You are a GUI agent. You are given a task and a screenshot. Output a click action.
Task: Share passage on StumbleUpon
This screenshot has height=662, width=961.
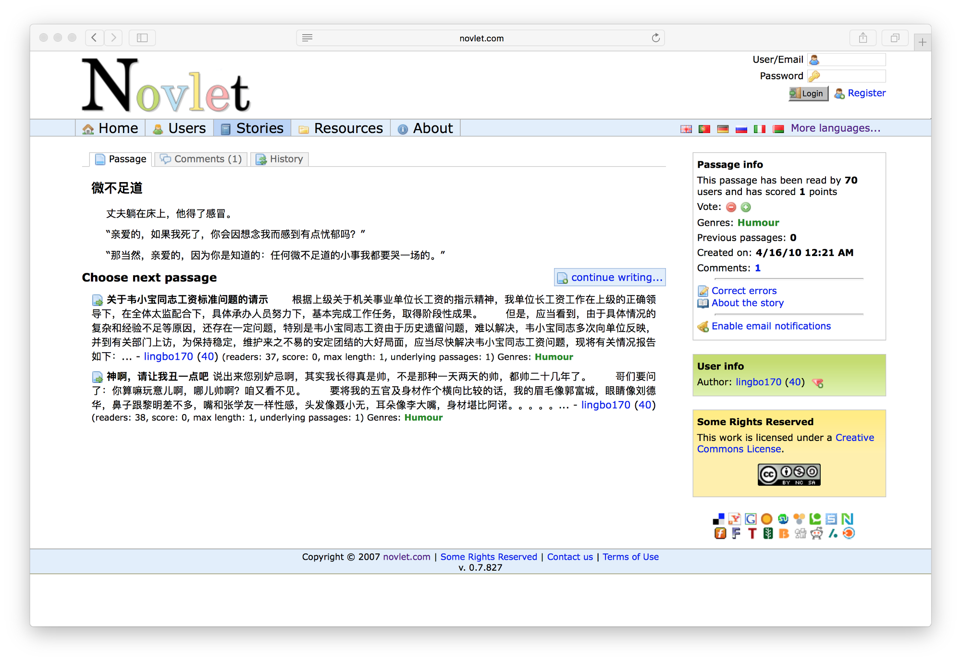(783, 519)
